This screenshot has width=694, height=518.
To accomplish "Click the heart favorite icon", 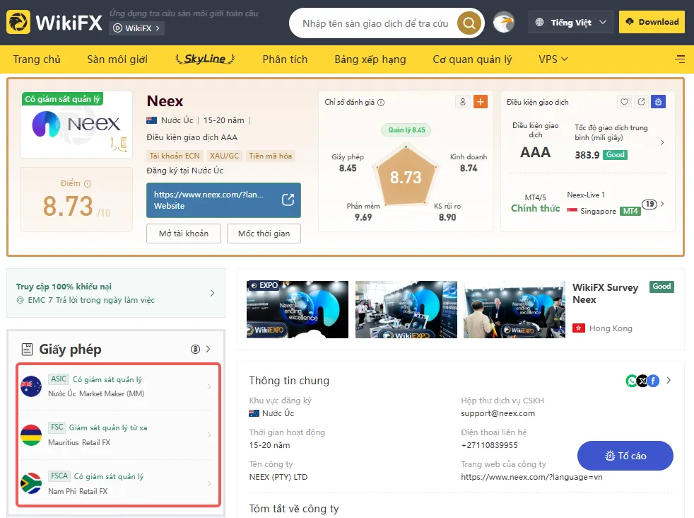I will [x=624, y=102].
